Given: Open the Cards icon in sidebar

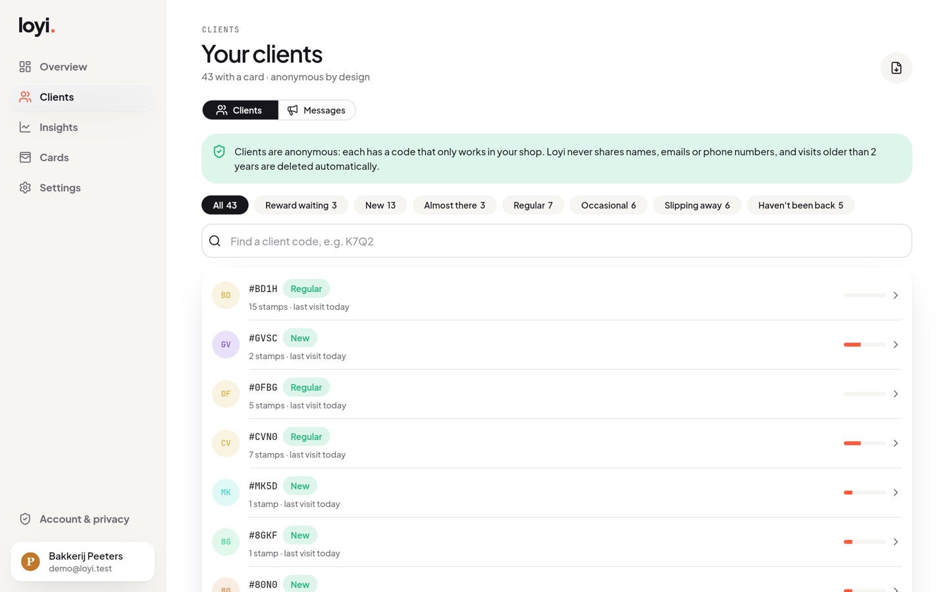Looking at the screenshot, I should point(25,157).
